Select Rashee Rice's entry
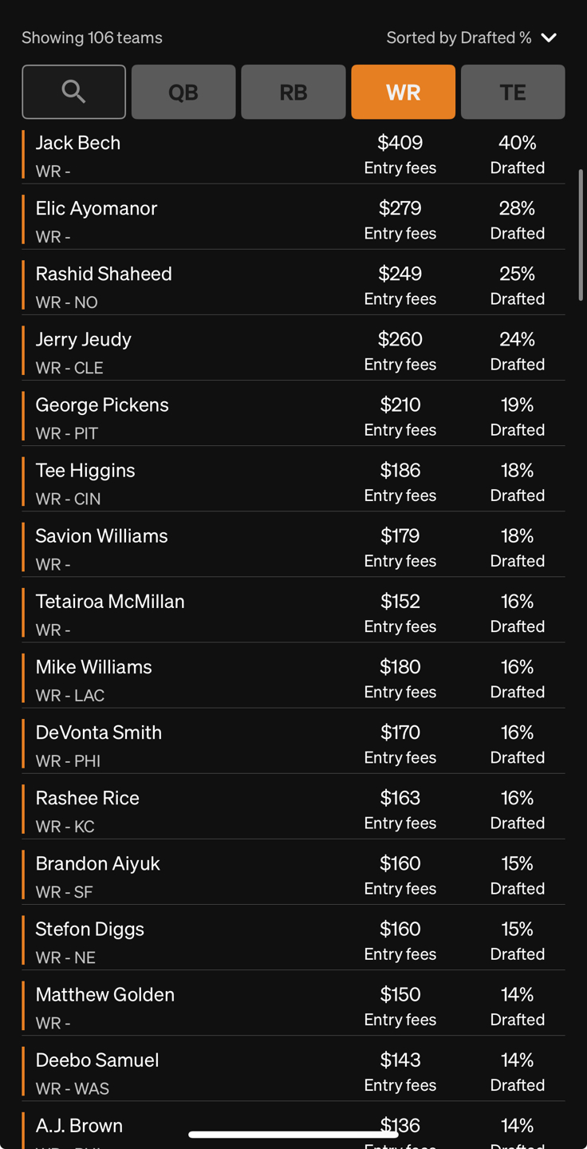The image size is (587, 1149). 293,808
